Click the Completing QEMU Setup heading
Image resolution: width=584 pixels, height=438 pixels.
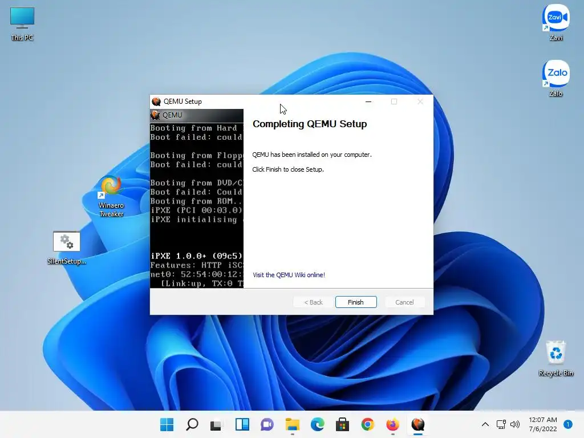pyautogui.click(x=310, y=124)
